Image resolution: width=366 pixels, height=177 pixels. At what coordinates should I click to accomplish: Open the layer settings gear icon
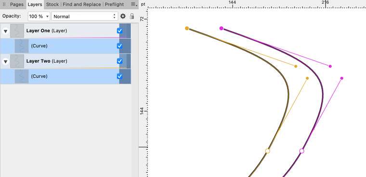(123, 16)
